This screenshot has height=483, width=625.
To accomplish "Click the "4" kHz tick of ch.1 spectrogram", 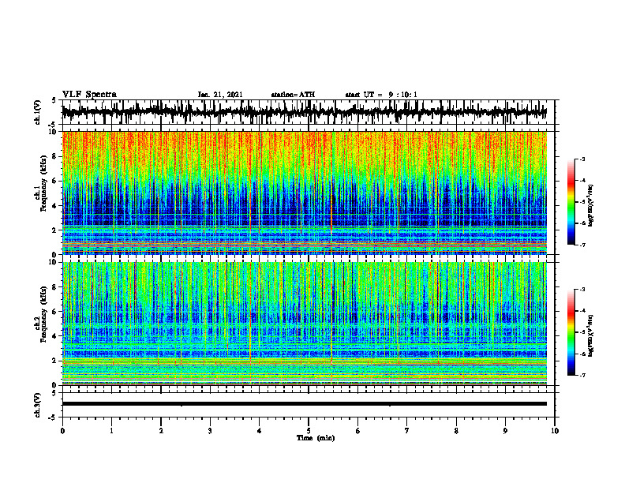I will click(x=54, y=206).
